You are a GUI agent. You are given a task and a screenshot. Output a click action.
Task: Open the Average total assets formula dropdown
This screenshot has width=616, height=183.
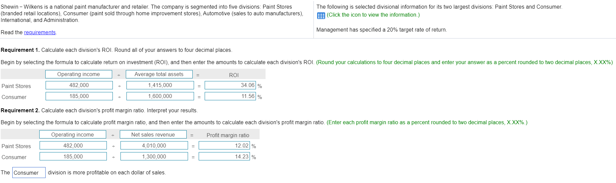tap(159, 74)
